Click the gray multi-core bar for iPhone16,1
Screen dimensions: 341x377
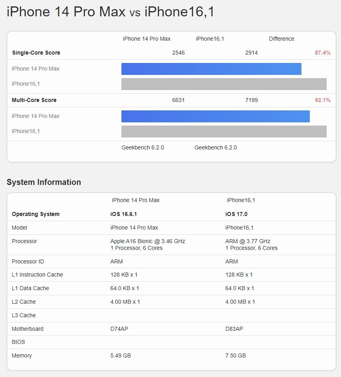pyautogui.click(x=224, y=131)
